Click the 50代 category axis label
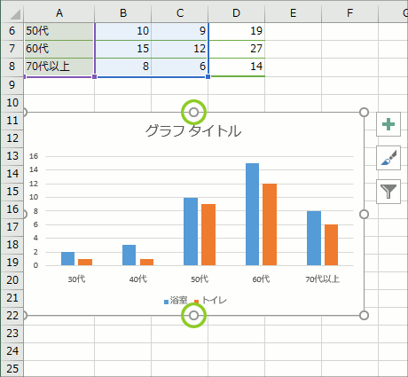Viewport: 408px width, 377px height. point(200,279)
